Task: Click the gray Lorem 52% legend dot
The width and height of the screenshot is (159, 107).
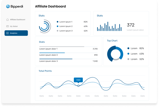Action: pyautogui.click(x=128, y=59)
